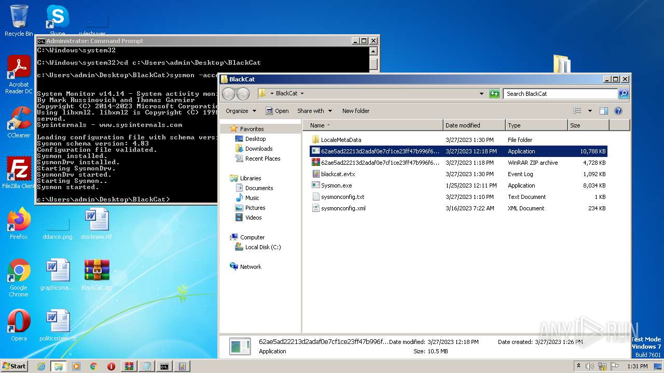The image size is (664, 373).
Task: Select the sysmonconfig.txt file
Action: point(458,197)
